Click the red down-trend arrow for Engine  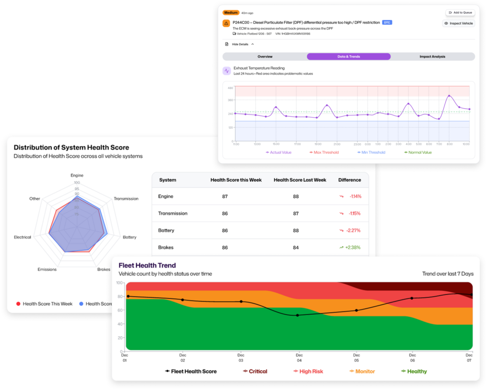(341, 196)
